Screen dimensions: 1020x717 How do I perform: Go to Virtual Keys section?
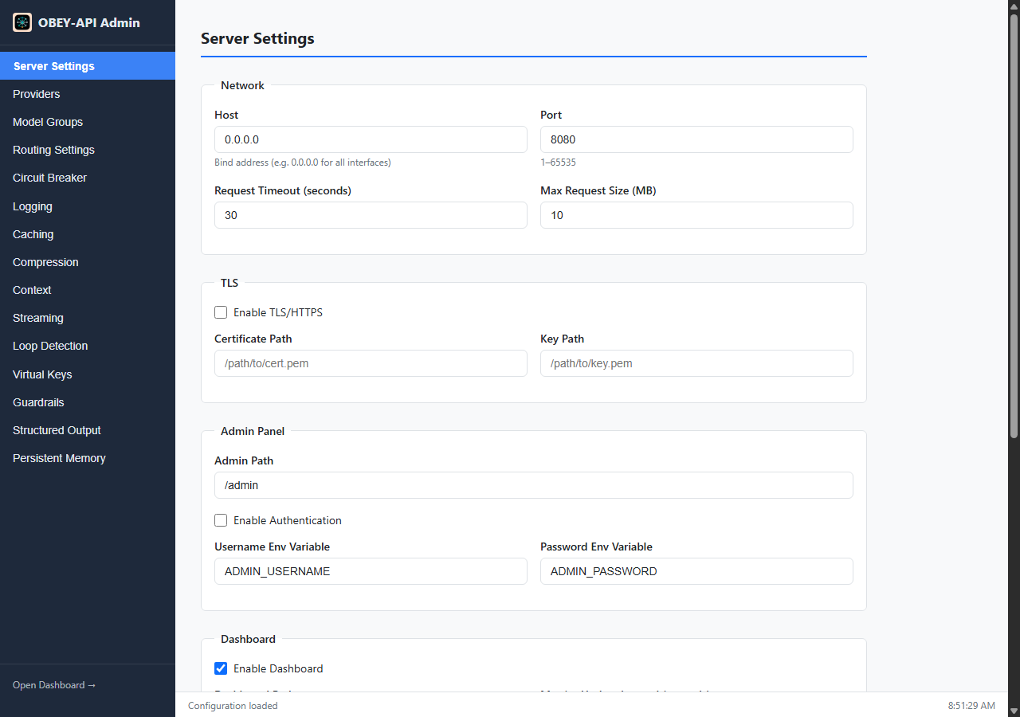tap(88, 374)
